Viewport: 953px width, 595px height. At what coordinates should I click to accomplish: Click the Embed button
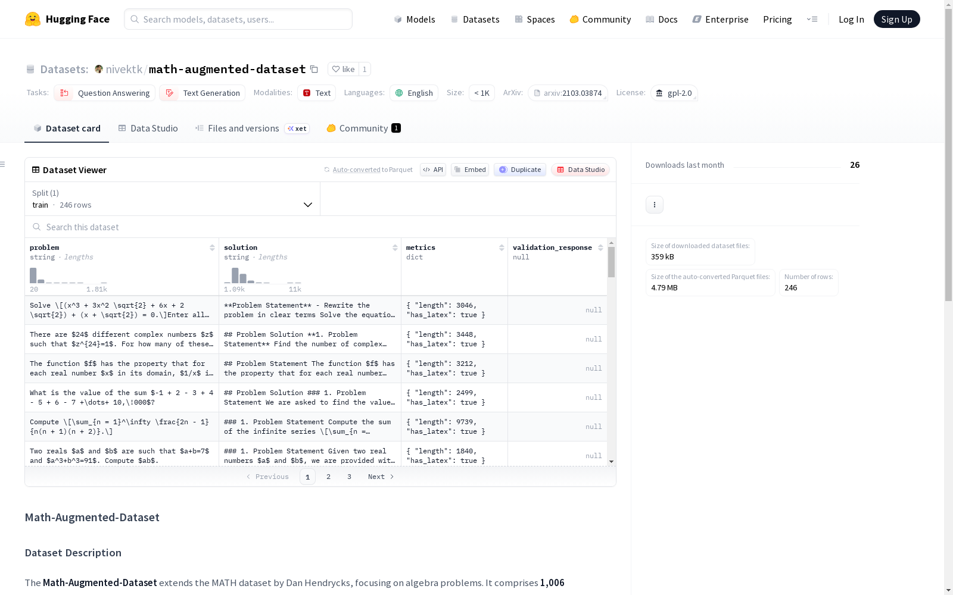(470, 170)
